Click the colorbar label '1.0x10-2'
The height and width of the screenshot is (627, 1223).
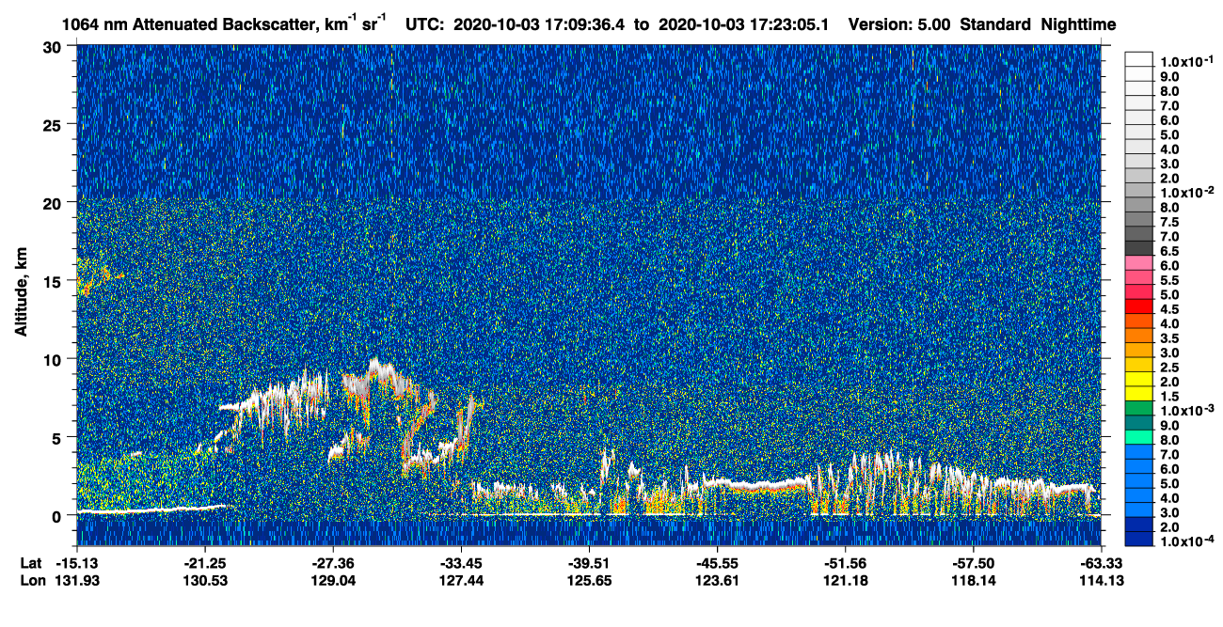(1185, 193)
